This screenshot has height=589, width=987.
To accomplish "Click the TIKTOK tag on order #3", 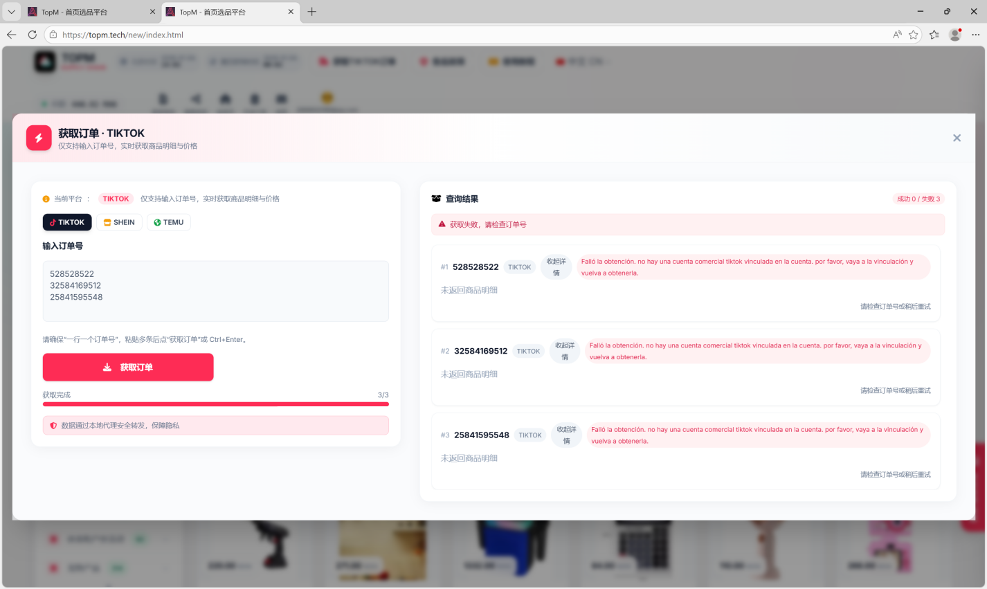I will [x=530, y=435].
